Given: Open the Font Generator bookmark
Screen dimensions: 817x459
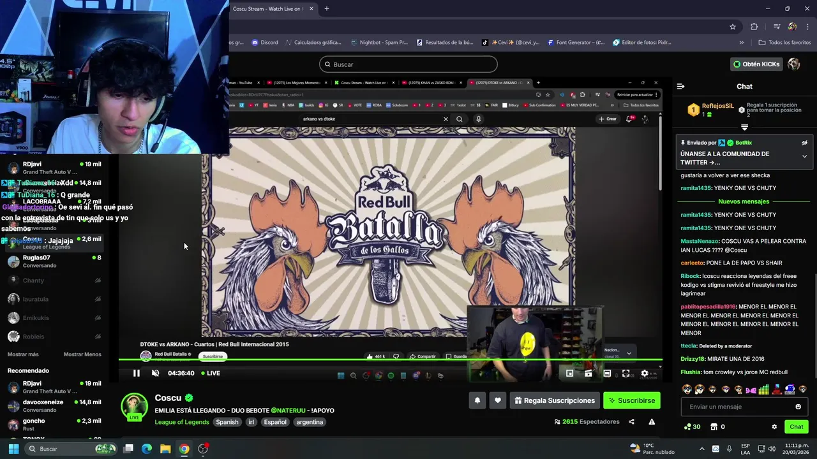Looking at the screenshot, I should (576, 43).
